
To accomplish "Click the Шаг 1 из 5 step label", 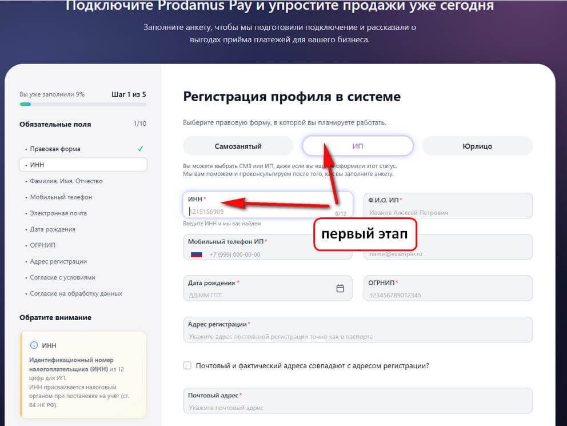I will (x=129, y=94).
